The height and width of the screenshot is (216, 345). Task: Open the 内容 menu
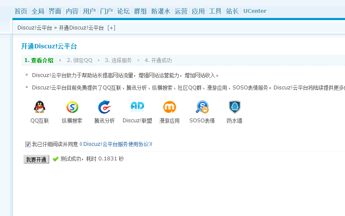coord(72,11)
